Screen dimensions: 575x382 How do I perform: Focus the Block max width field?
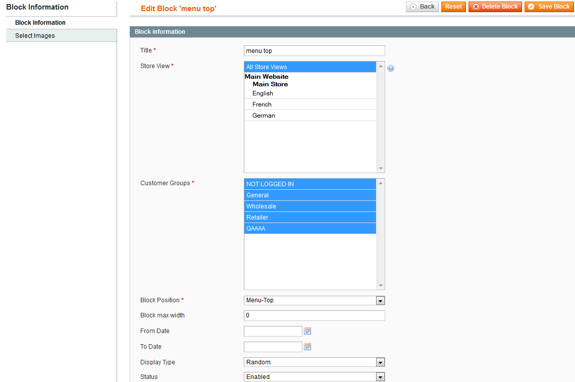(x=314, y=316)
